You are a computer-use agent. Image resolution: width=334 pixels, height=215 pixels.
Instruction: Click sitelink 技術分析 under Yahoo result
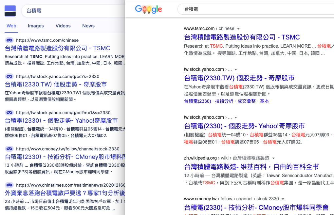tap(224, 101)
